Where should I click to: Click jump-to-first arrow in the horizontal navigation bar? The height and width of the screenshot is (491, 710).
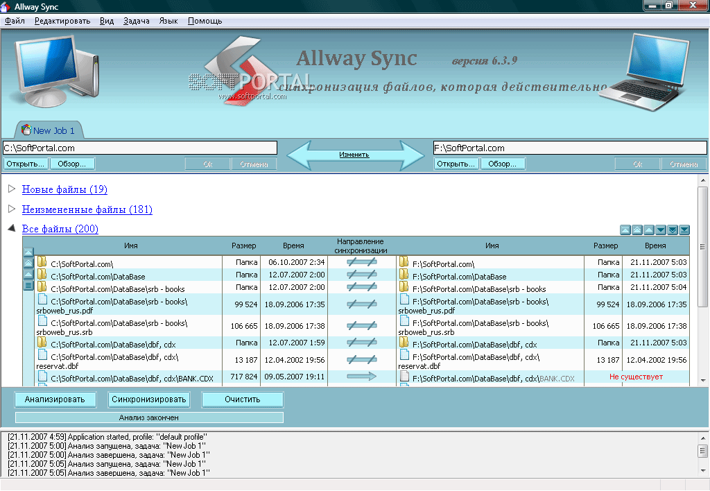pyautogui.click(x=625, y=230)
